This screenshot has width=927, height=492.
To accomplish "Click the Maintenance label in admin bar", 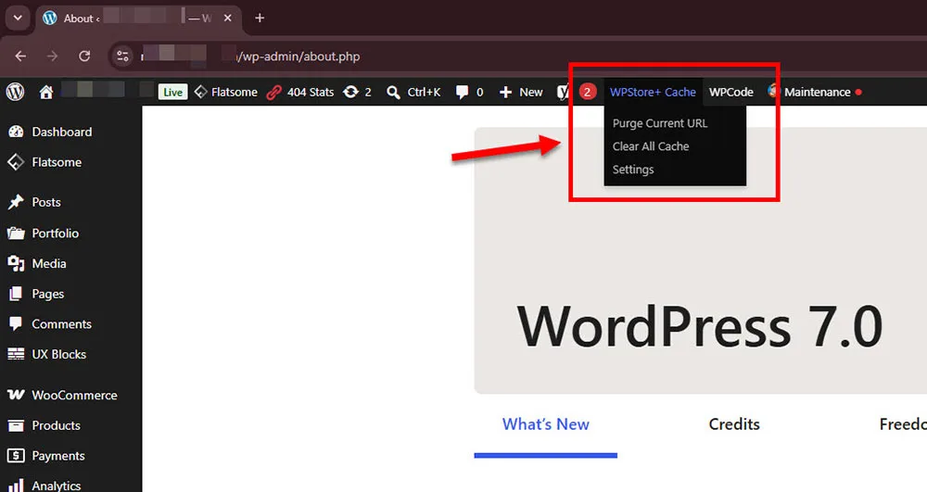I will tap(817, 92).
